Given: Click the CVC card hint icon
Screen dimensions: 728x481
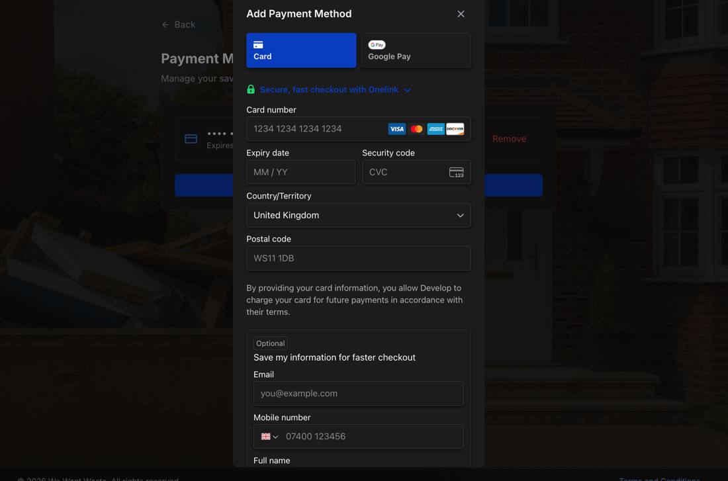Looking at the screenshot, I should click(x=457, y=172).
